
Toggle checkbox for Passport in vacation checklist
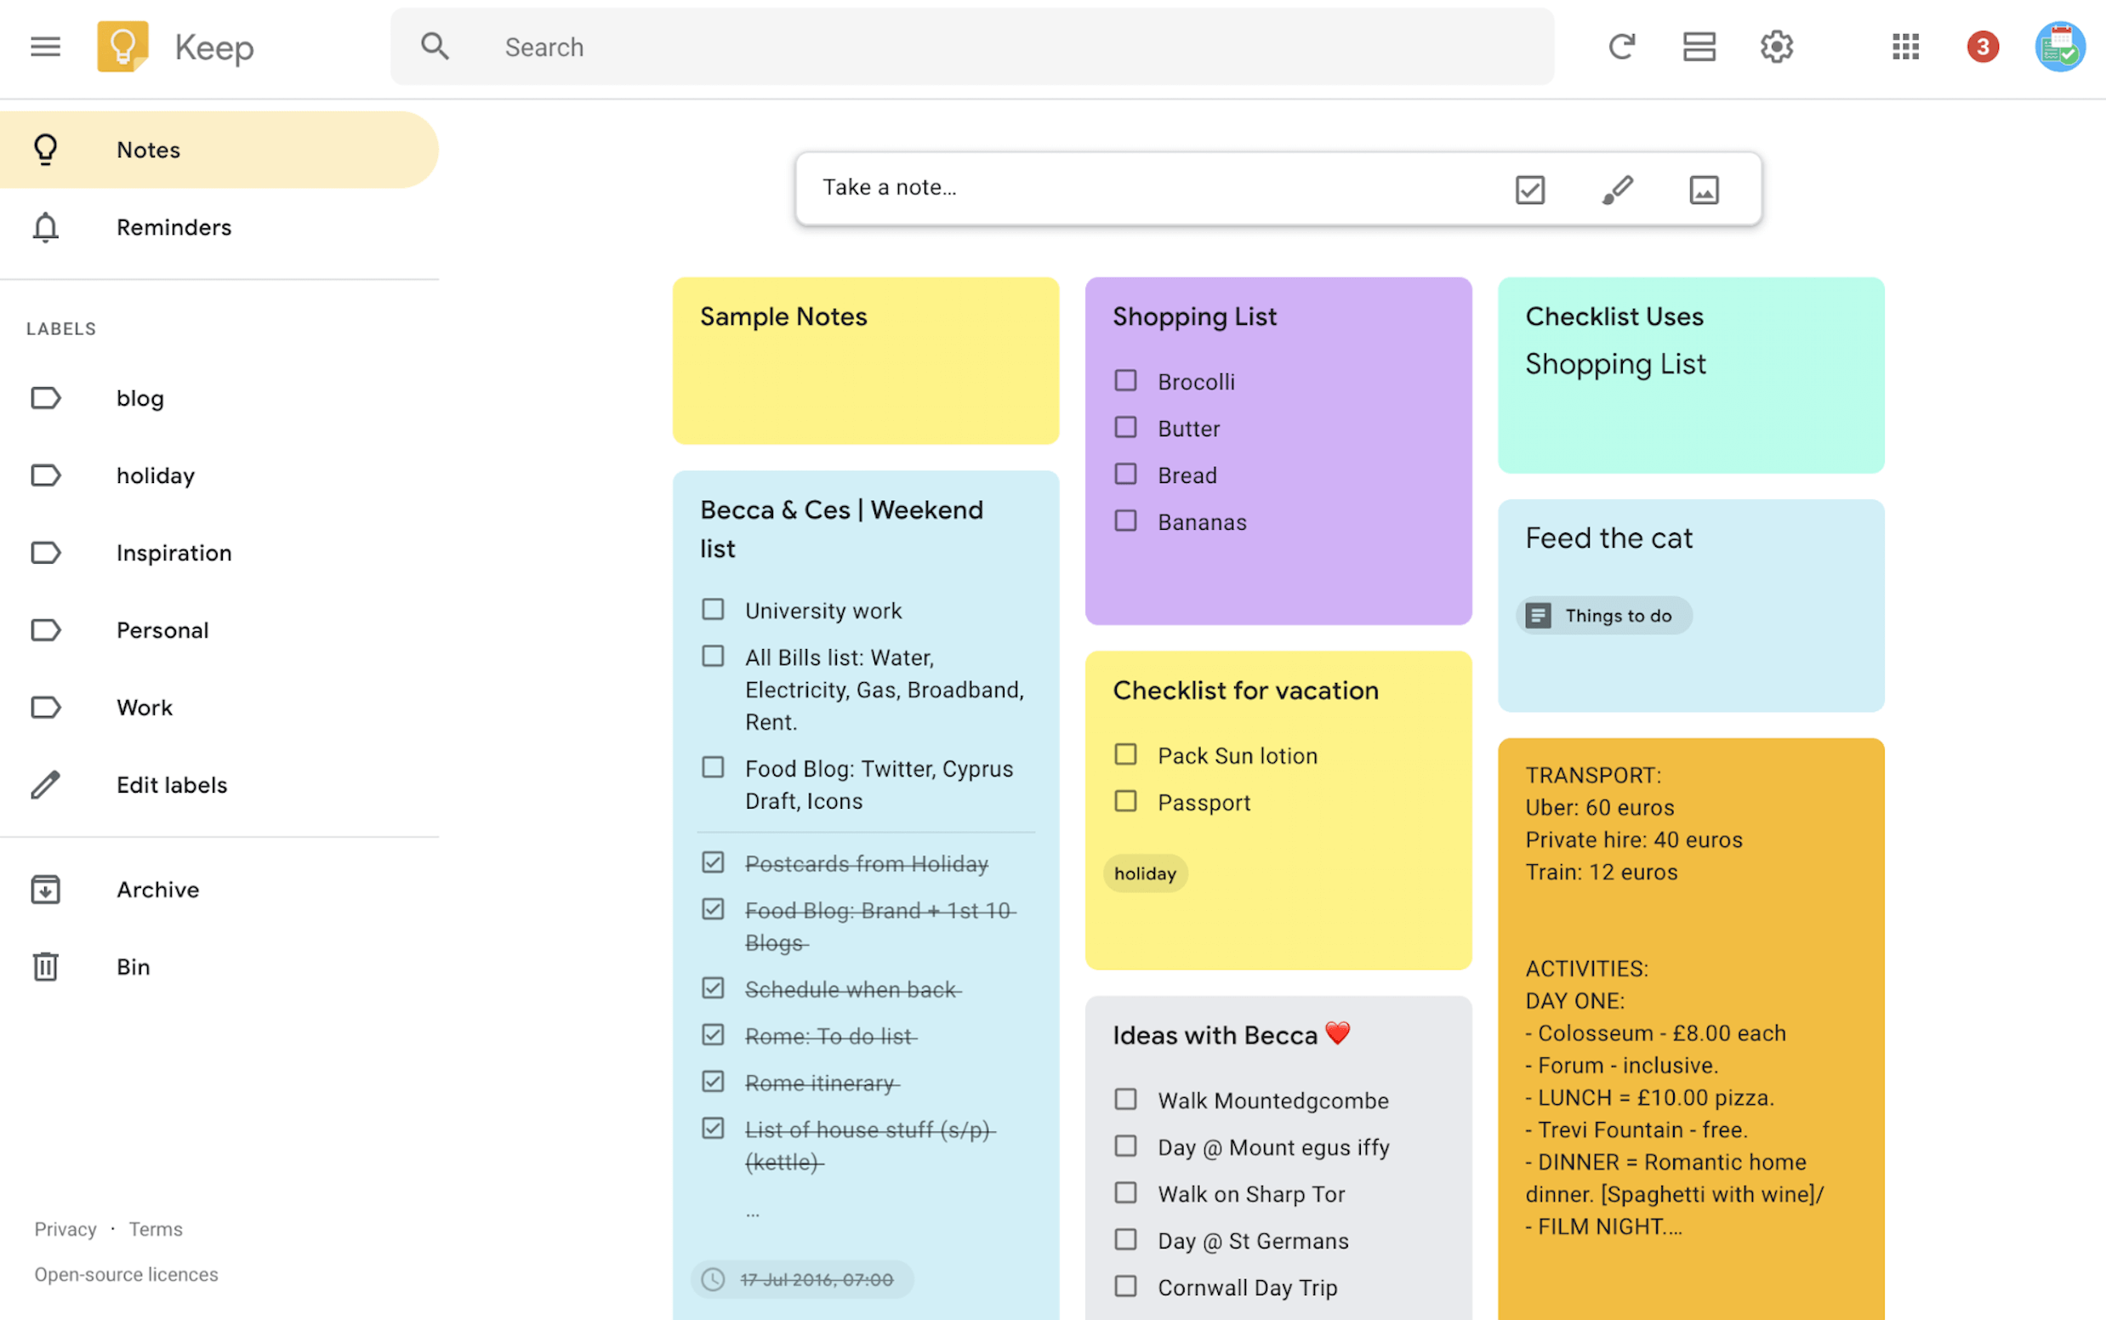[x=1125, y=801]
